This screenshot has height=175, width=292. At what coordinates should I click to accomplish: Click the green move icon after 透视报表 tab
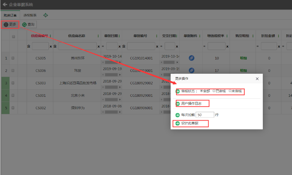[x=46, y=15]
